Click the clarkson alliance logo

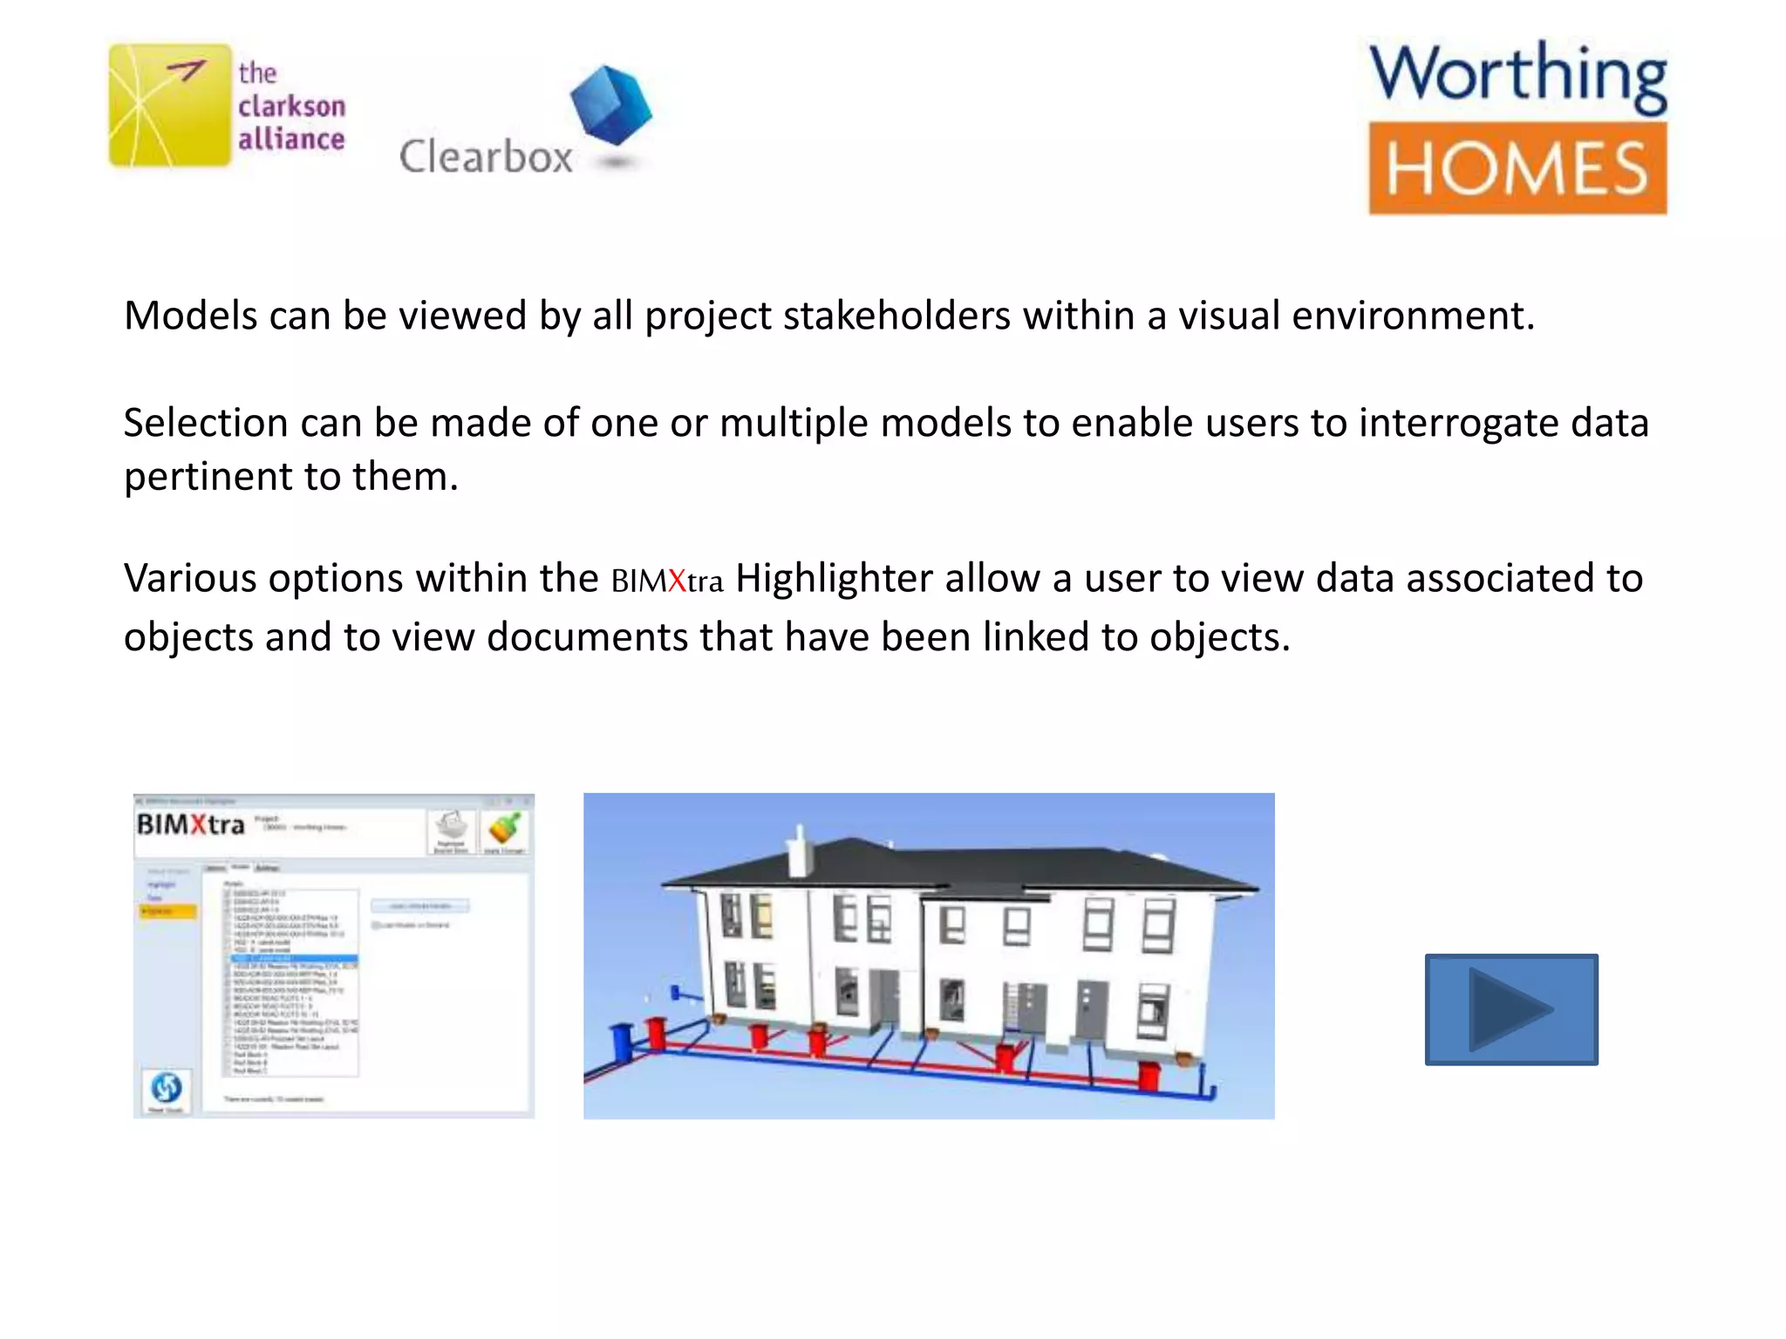coord(227,105)
